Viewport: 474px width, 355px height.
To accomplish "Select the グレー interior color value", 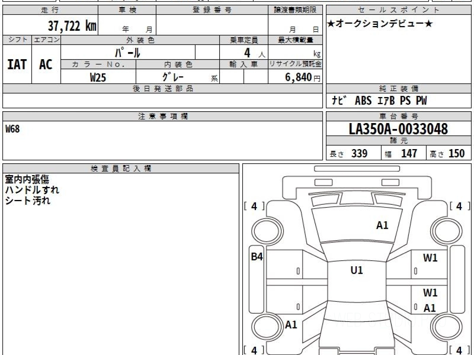I will (173, 77).
